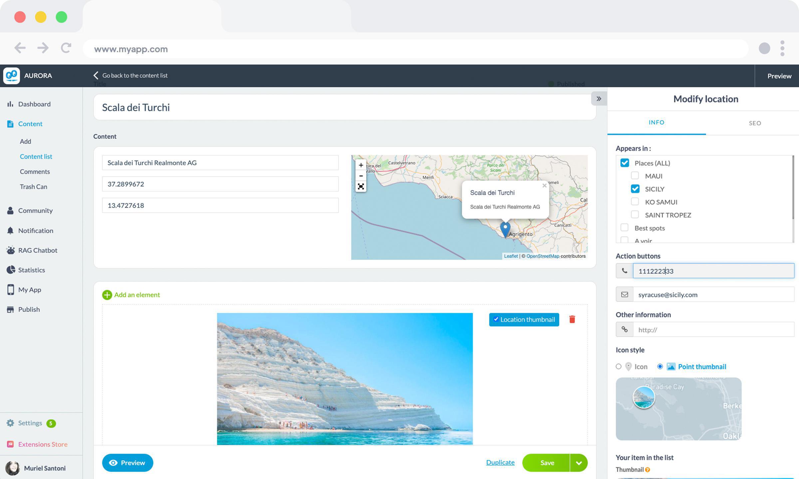Click the Duplicate link
The image size is (799, 479).
click(x=500, y=462)
